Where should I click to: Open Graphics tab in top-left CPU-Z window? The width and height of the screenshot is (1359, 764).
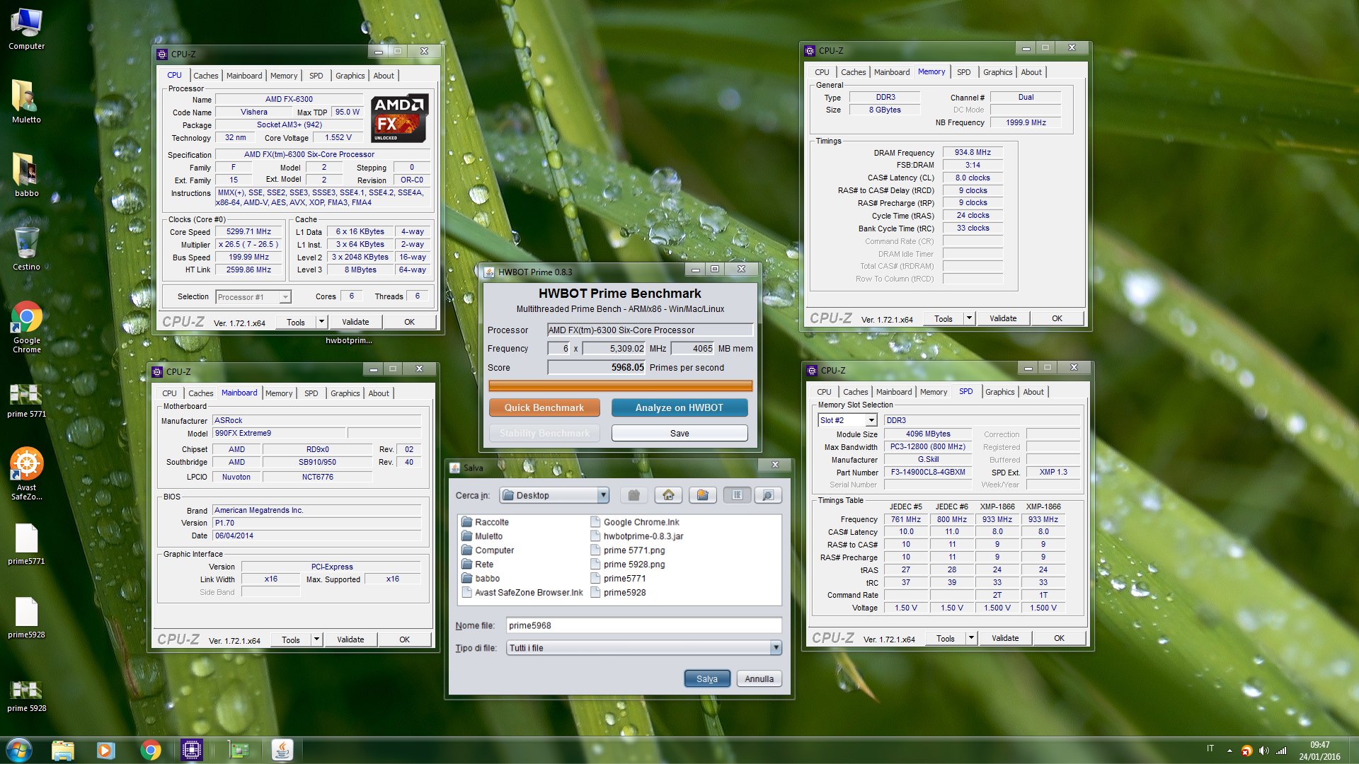[x=350, y=76]
